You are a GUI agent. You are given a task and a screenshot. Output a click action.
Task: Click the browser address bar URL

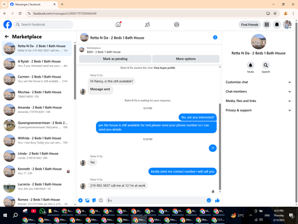65,13
